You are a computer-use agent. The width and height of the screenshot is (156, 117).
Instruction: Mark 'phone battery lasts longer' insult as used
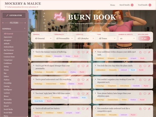(x=149, y=94)
